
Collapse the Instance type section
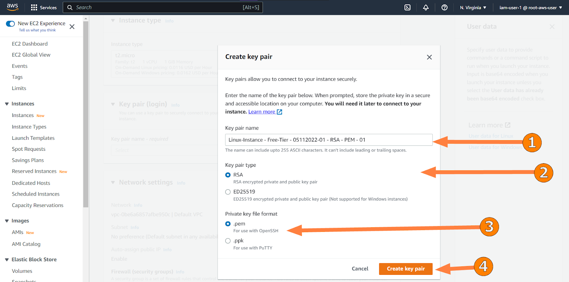click(x=113, y=21)
